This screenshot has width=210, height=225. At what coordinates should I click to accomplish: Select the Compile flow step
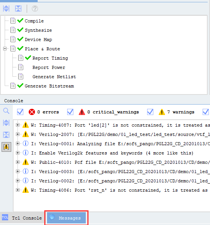(x=34, y=21)
